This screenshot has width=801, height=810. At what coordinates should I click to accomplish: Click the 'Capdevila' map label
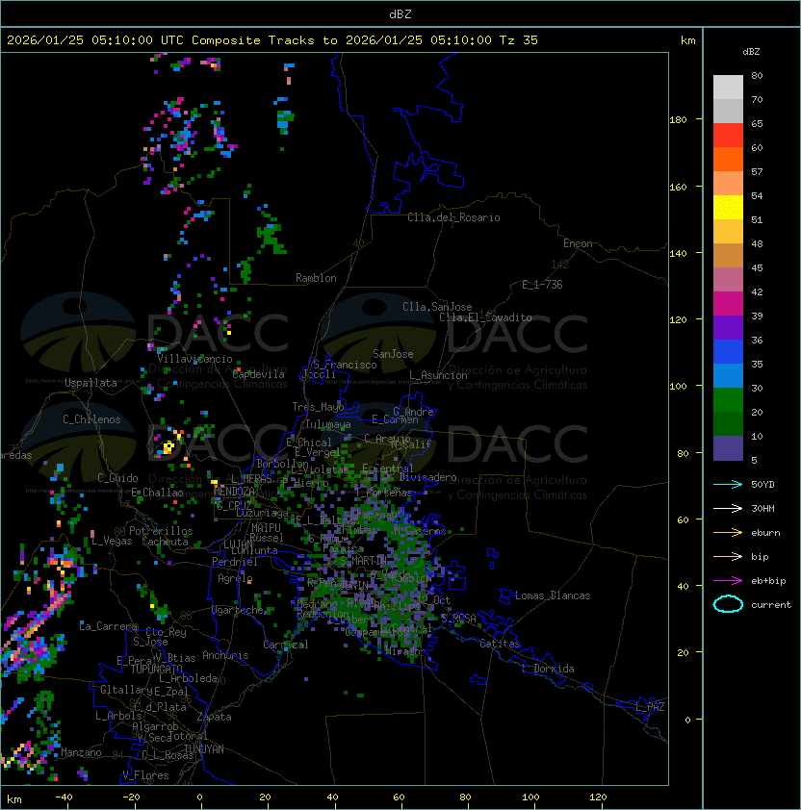259,374
